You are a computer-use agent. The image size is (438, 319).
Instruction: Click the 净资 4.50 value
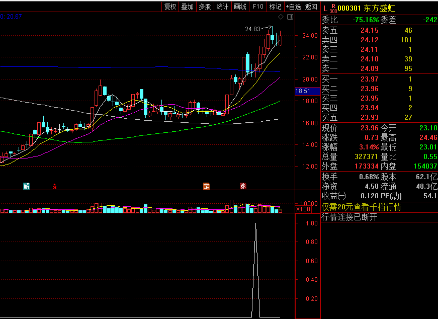372,187
